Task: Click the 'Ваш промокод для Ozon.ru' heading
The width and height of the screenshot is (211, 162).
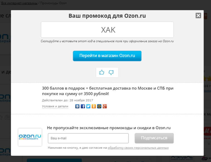Action: pos(107,16)
